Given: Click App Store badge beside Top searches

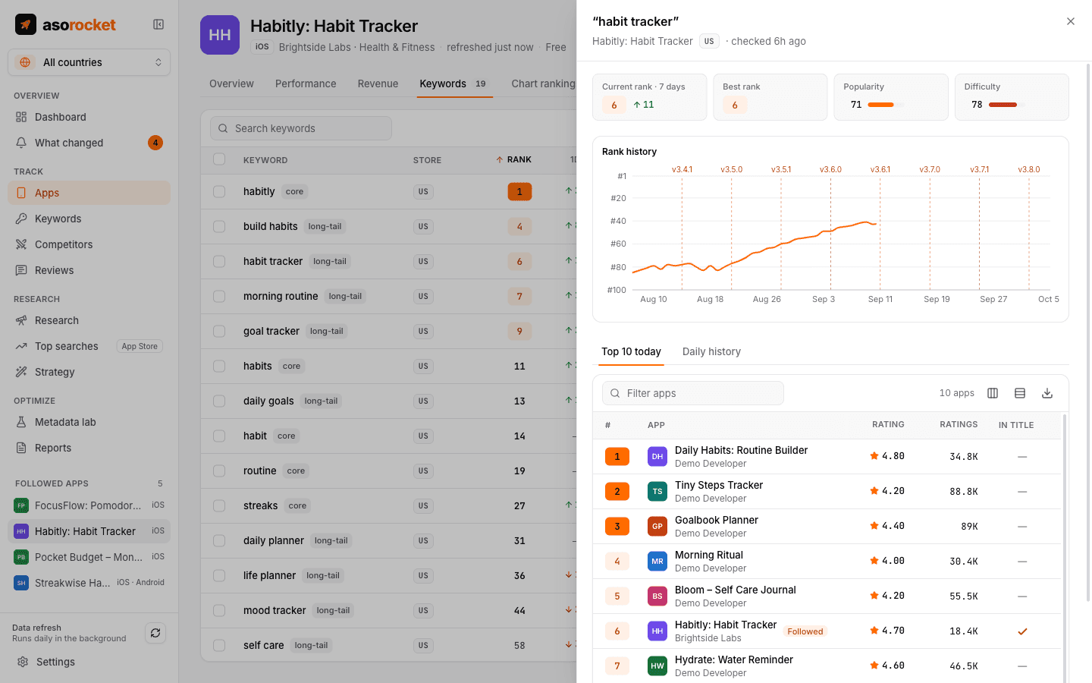Looking at the screenshot, I should [140, 346].
